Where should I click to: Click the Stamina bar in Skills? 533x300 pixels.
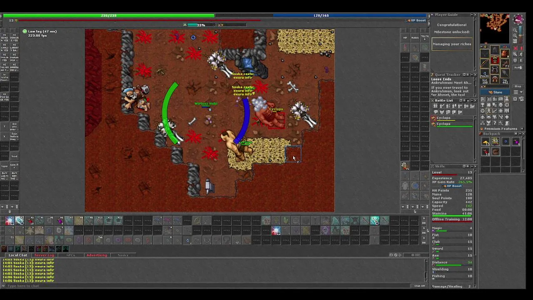point(452,216)
